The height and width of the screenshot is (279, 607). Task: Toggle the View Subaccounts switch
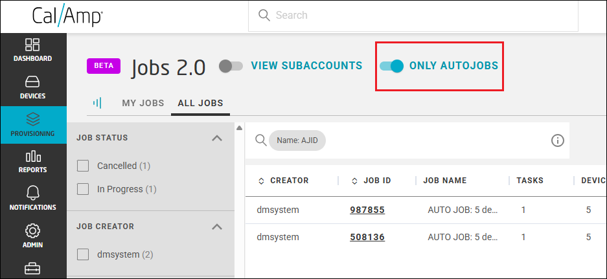pyautogui.click(x=231, y=66)
